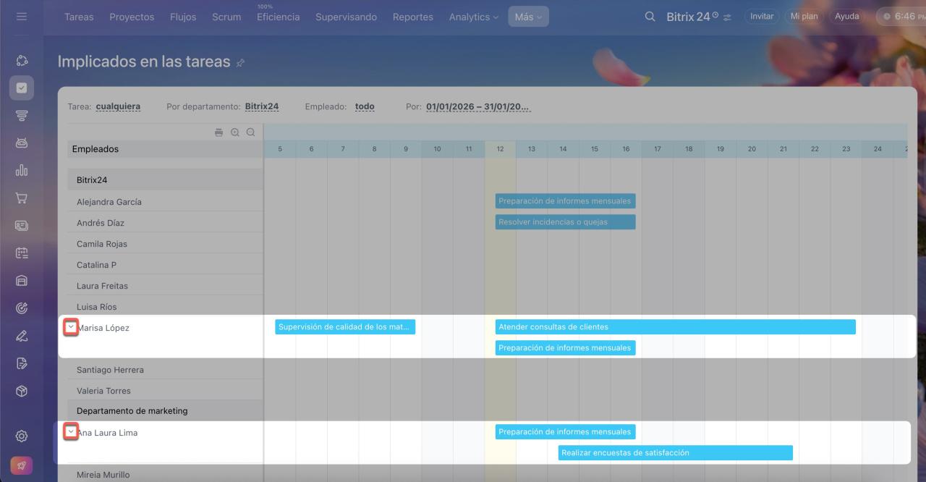Zoom in the Gantt chart with magnifier plus
Image resolution: width=926 pixels, height=482 pixels.
tap(235, 132)
